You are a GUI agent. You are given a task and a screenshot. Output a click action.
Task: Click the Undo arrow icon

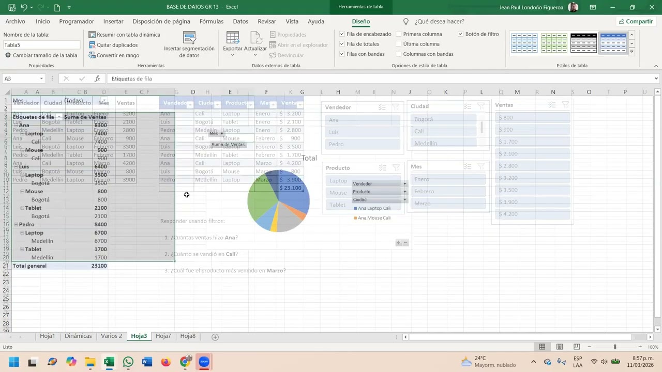(24, 8)
